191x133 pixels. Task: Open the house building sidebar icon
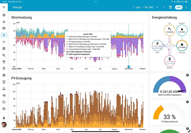pos(4,22)
